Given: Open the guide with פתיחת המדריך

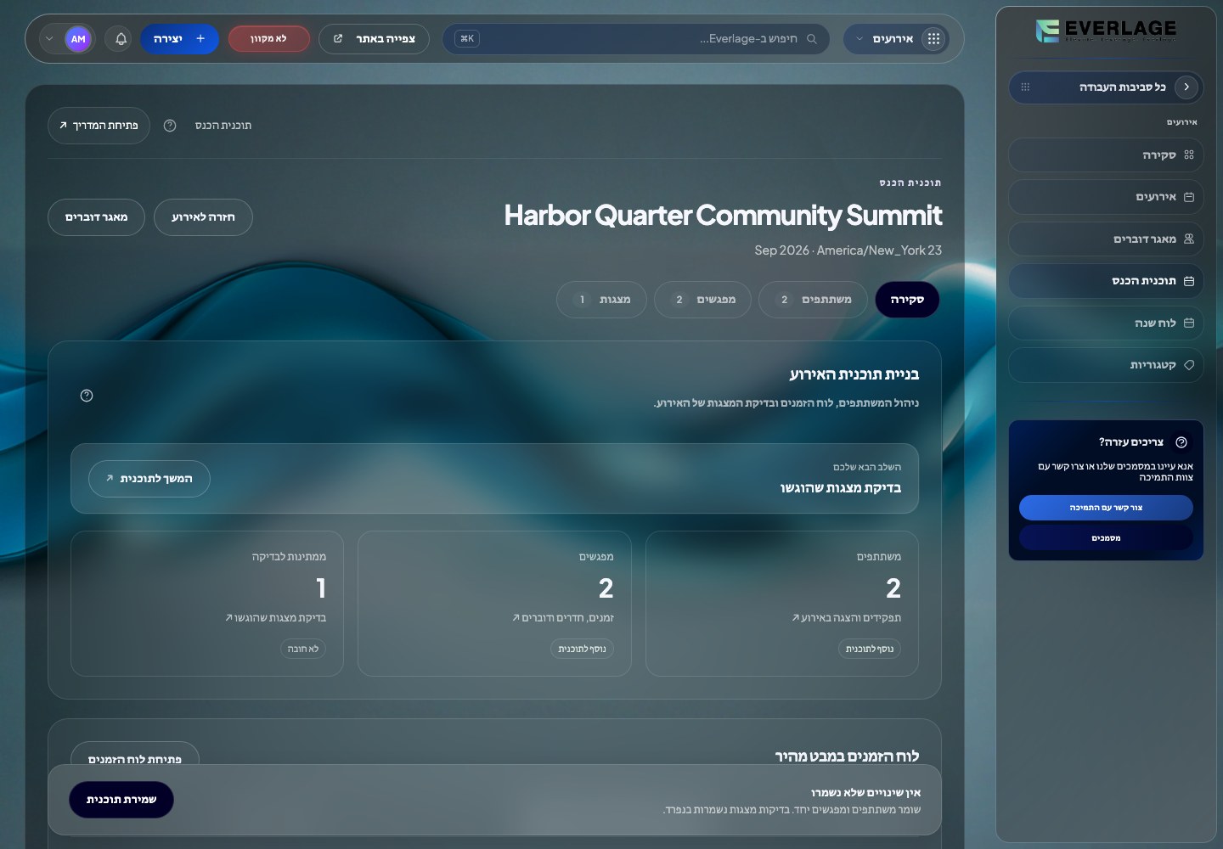Looking at the screenshot, I should (99, 126).
